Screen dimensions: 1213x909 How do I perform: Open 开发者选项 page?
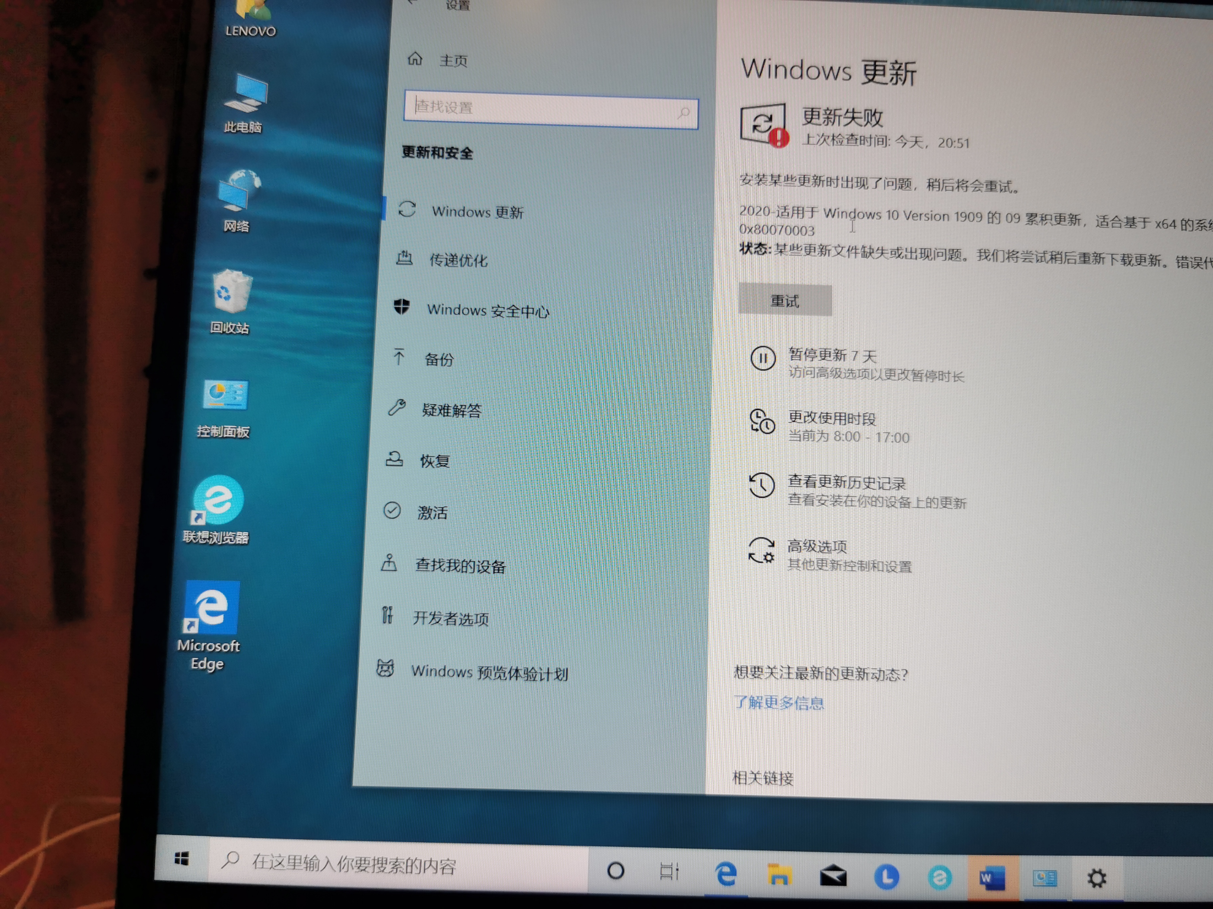click(x=451, y=618)
